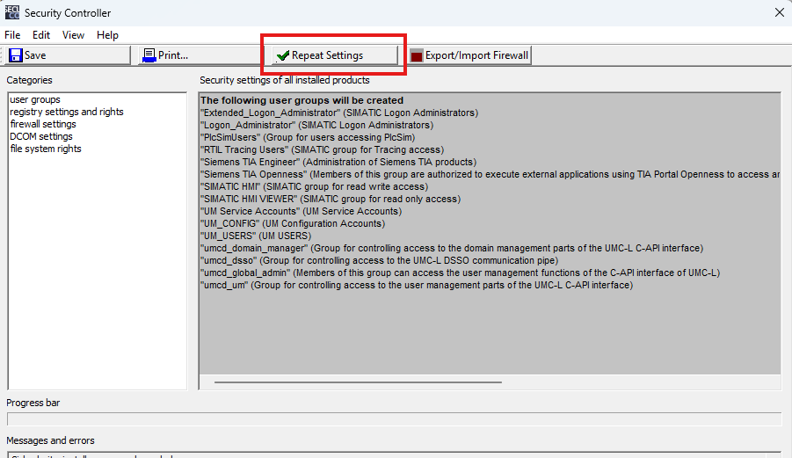Open the File menu
This screenshot has height=458, width=792.
12,35
